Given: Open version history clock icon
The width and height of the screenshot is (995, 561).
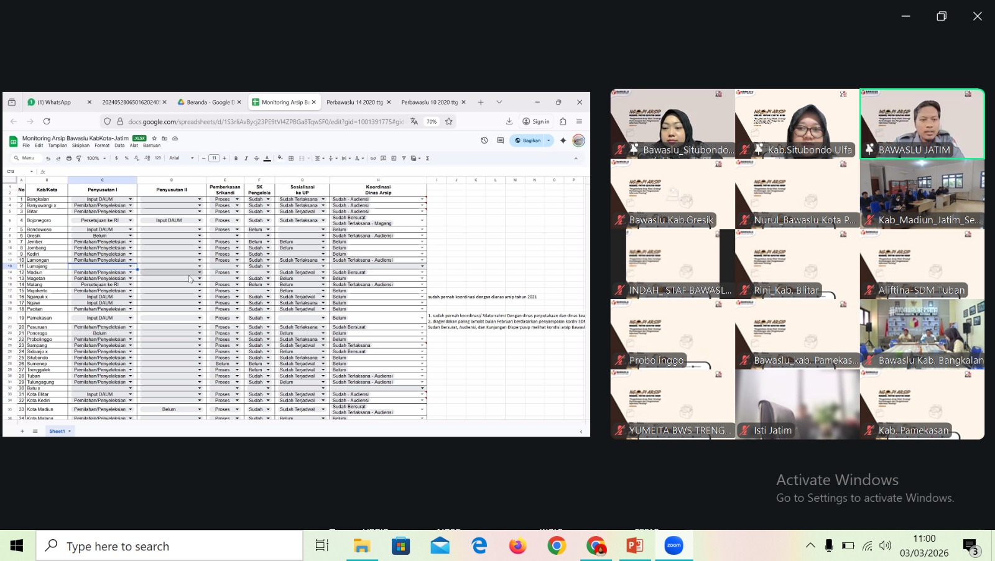Looking at the screenshot, I should click(484, 141).
